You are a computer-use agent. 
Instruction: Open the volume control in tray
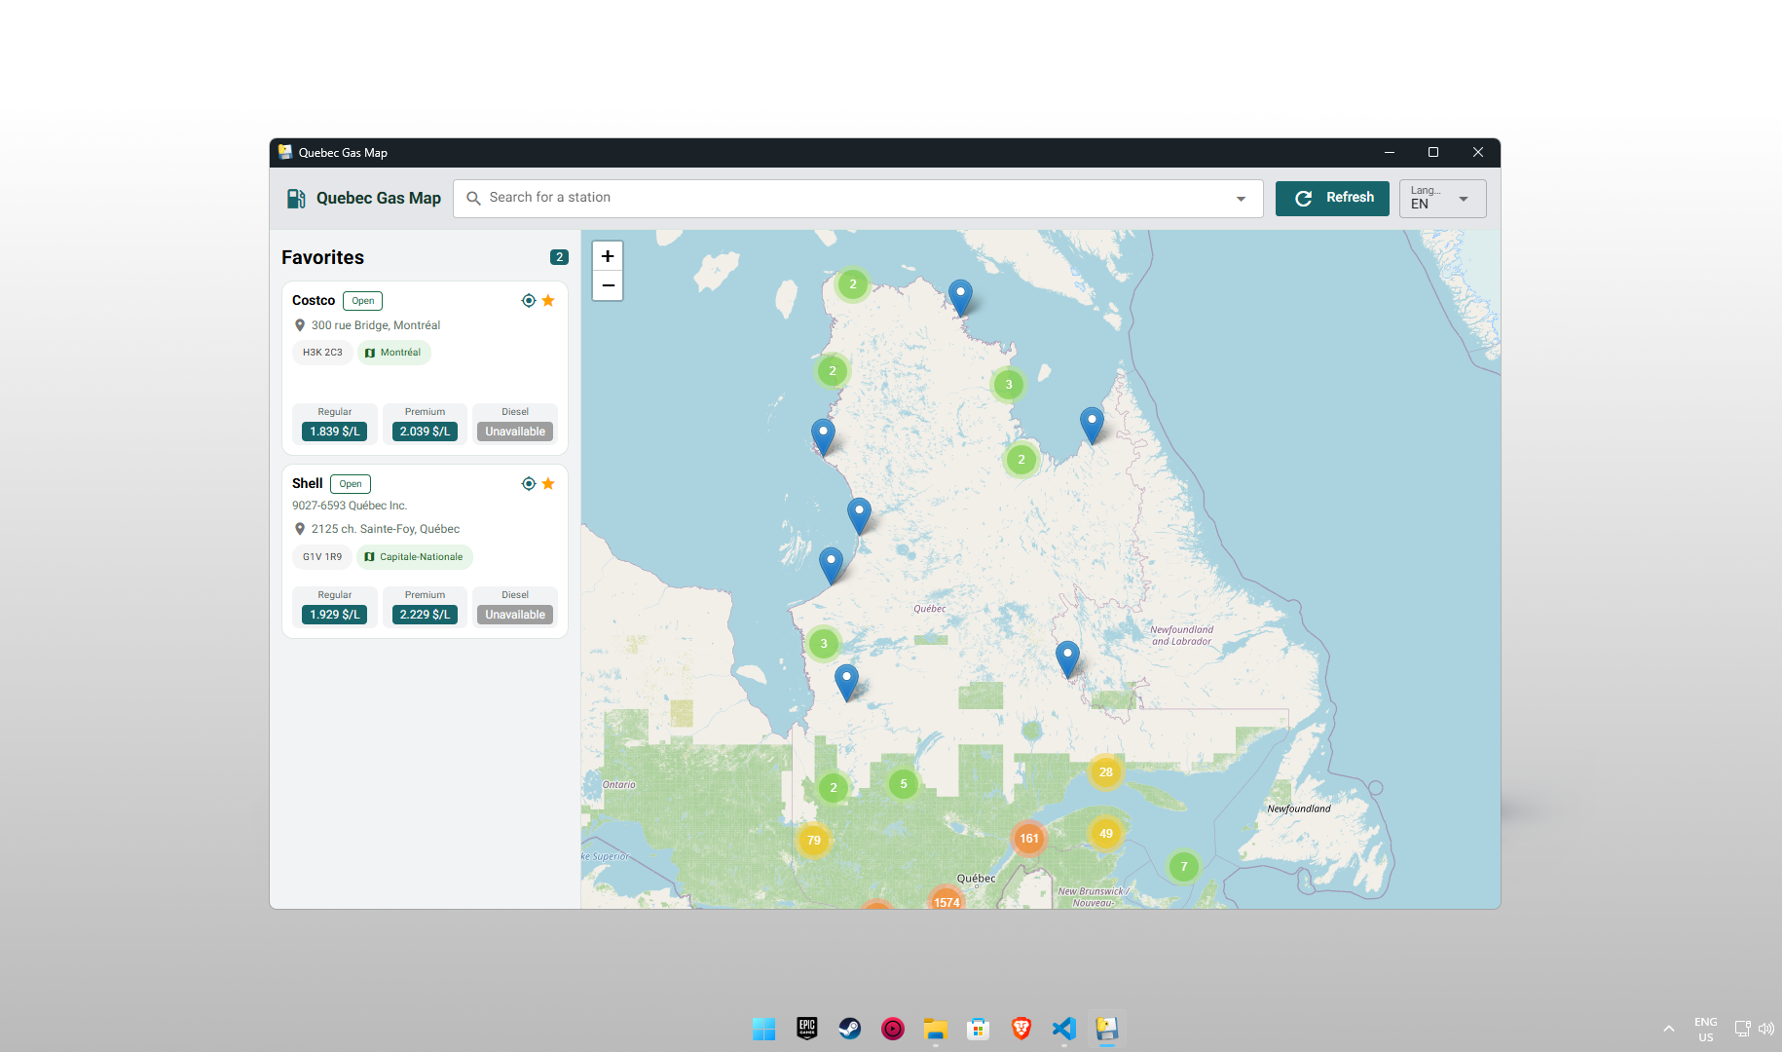point(1766,1029)
